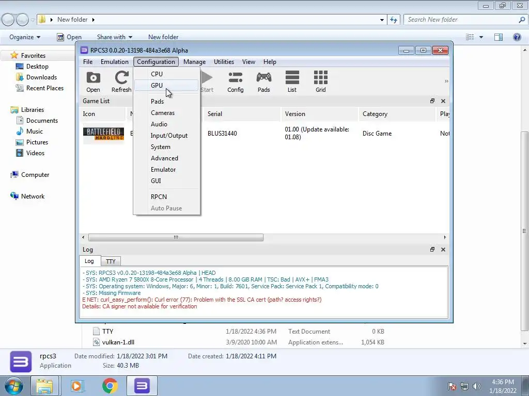
Task: Open the Manage menu
Action: click(x=194, y=62)
